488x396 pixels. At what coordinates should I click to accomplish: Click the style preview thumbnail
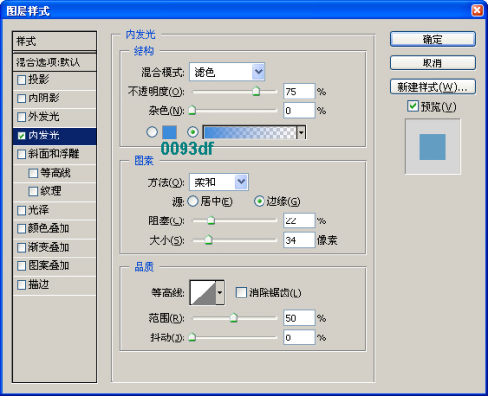432,146
